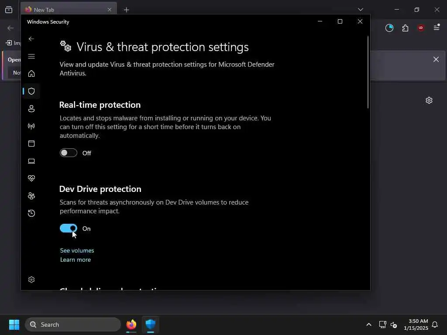Click the Windows Security vertical scrollbar

tap(368, 72)
